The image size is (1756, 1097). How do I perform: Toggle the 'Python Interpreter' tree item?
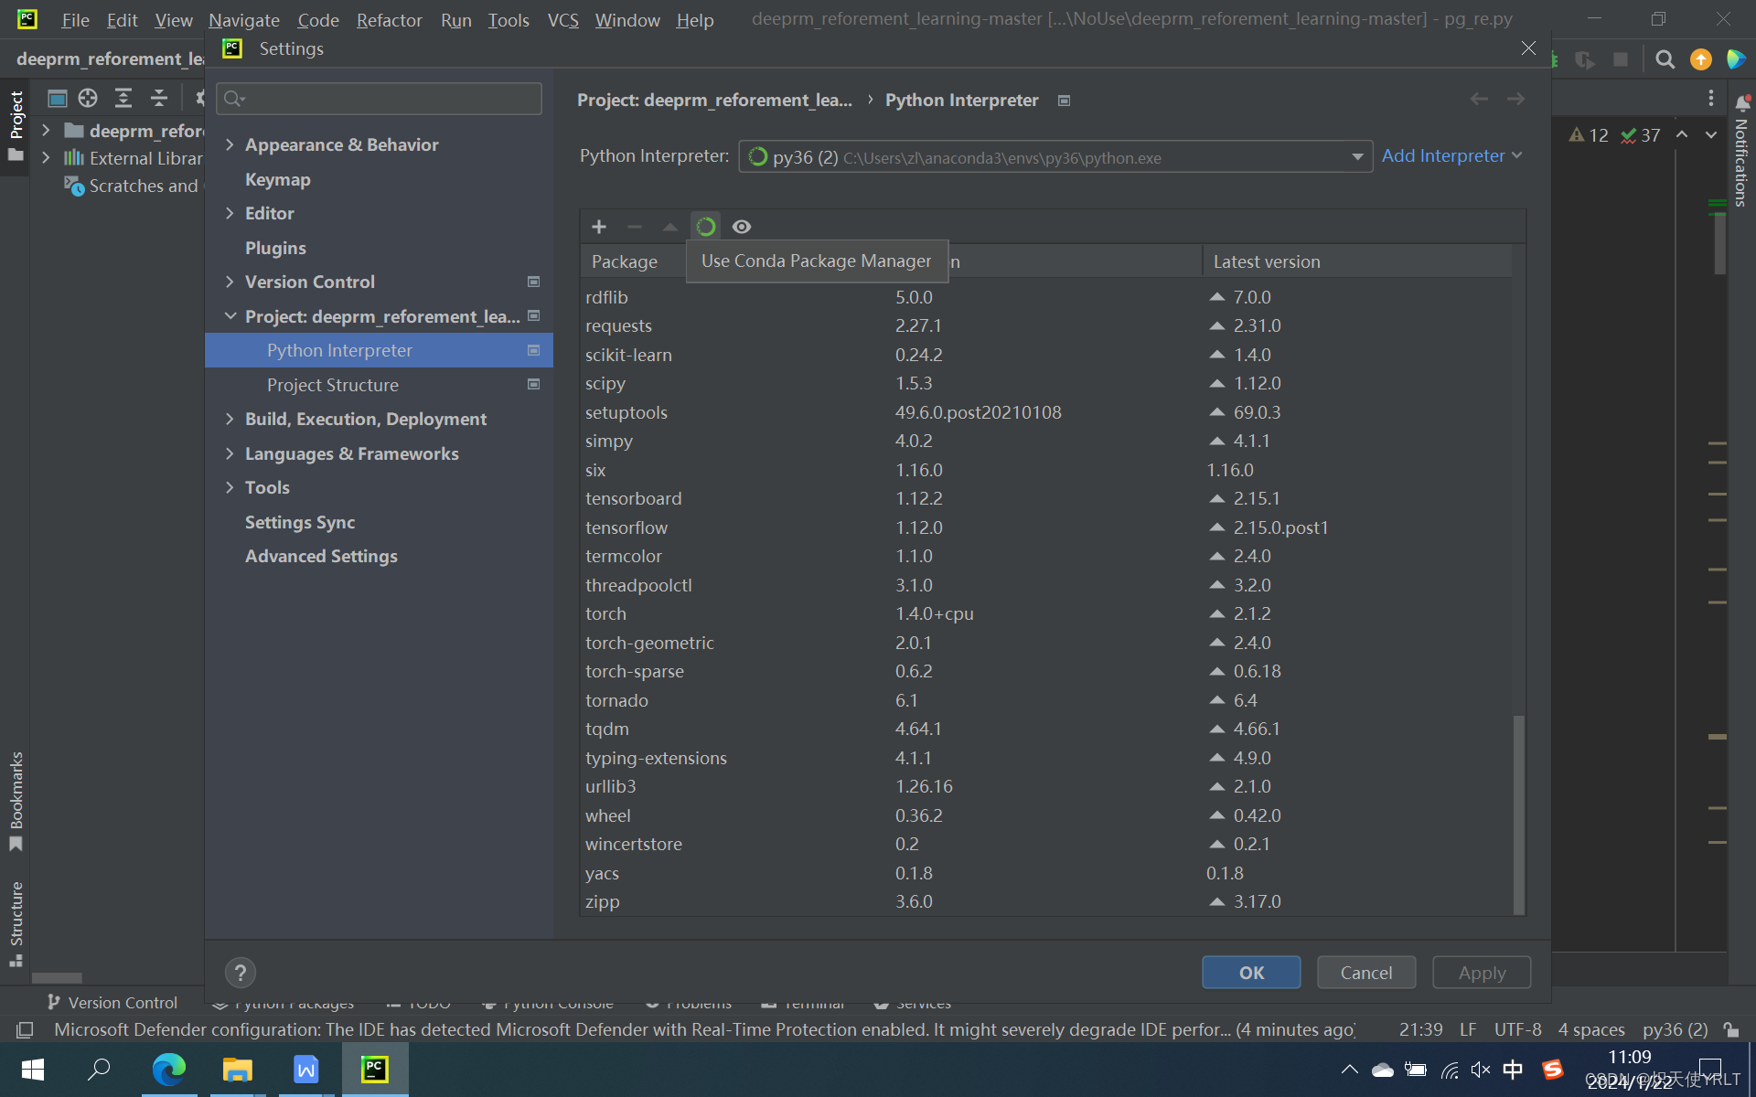337,350
